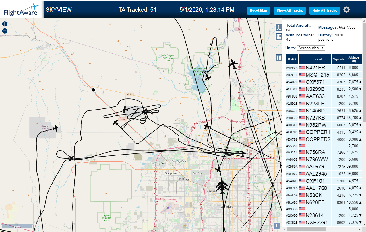366x232 pixels.
Task: Select the plane southwest of US 60 marker
Action: (116, 123)
